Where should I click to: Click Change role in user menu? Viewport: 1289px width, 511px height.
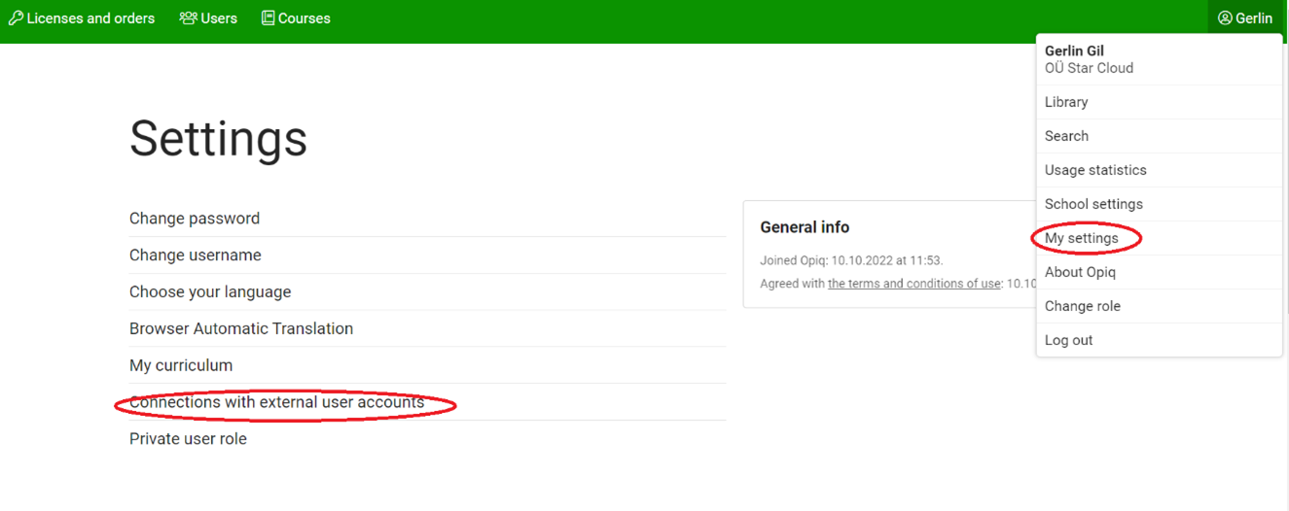point(1083,306)
